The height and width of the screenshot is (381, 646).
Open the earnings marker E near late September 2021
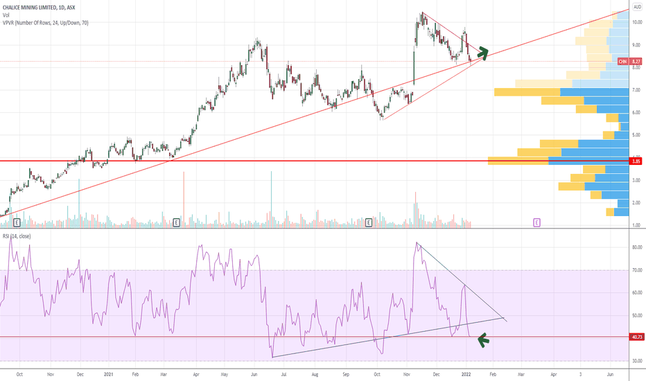pyautogui.click(x=368, y=223)
